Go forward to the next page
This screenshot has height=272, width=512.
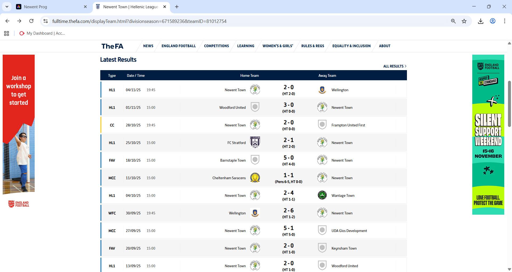[x=19, y=21]
